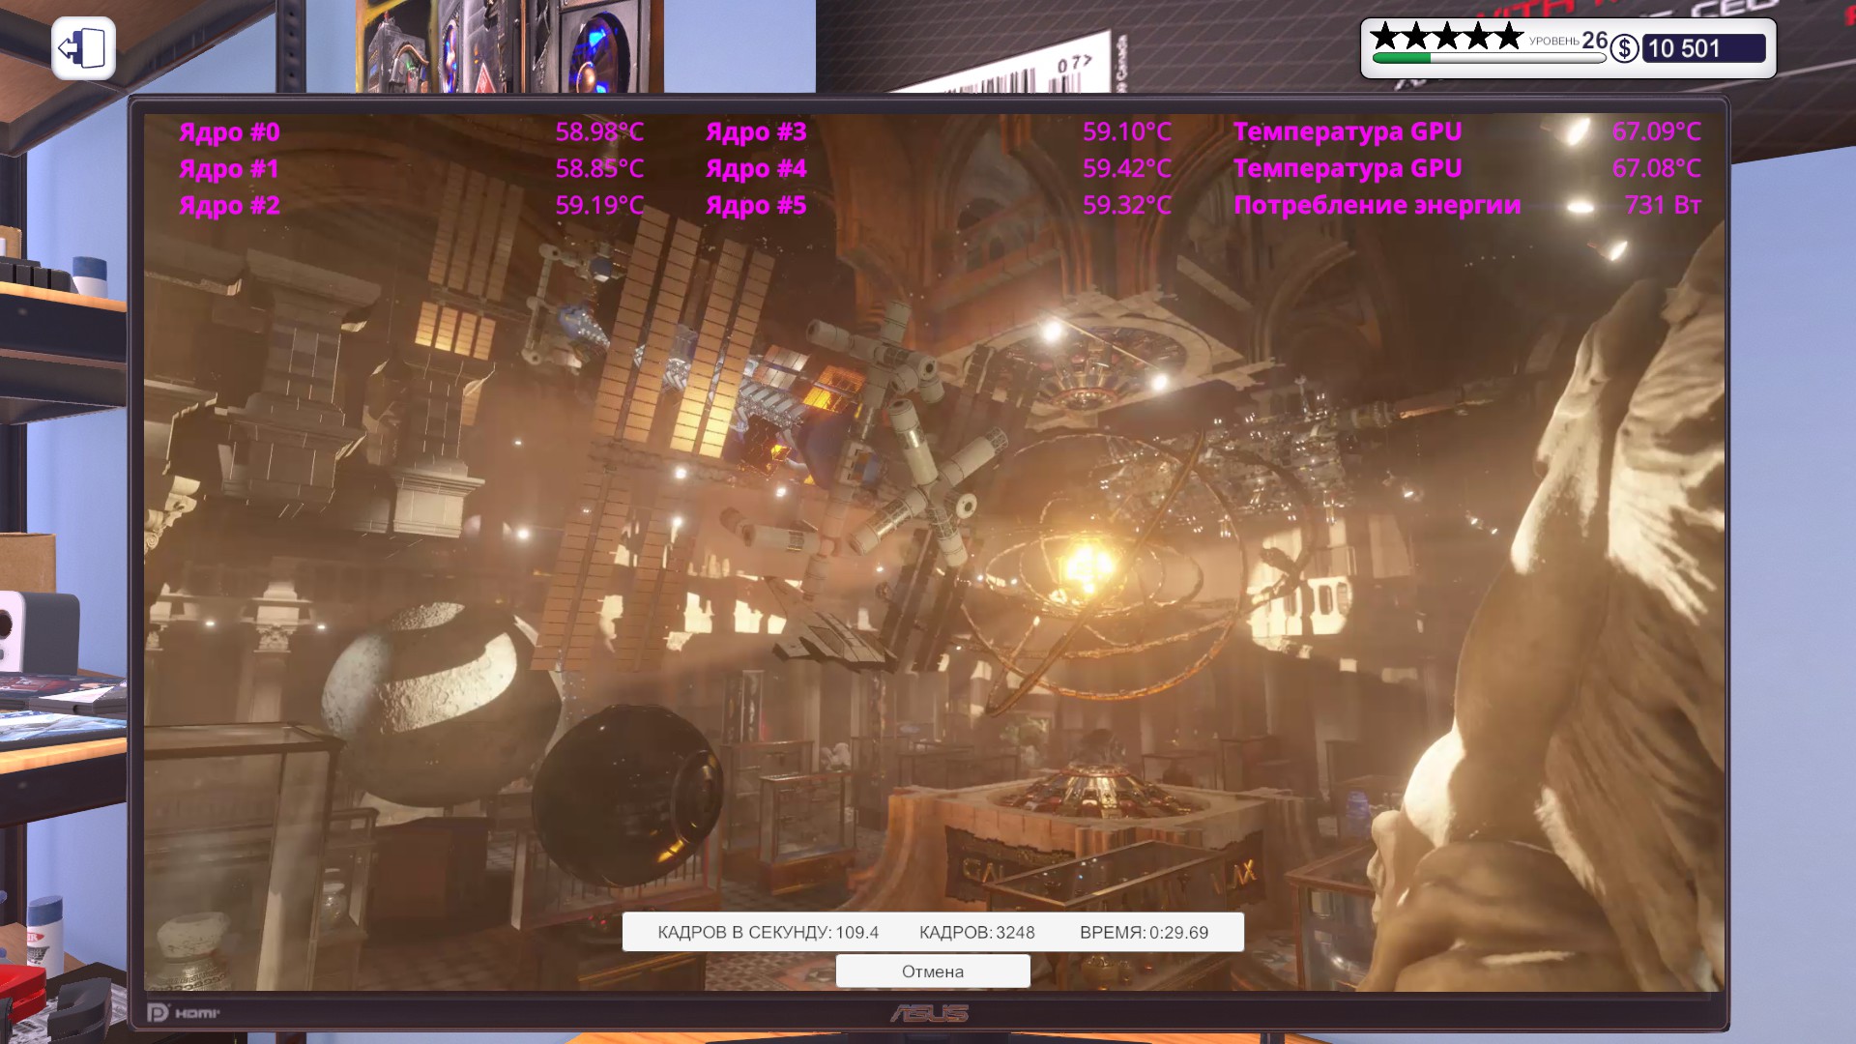This screenshot has height=1044, width=1856.
Task: Click the ASUS logo on monitor bezel
Action: point(929,1013)
